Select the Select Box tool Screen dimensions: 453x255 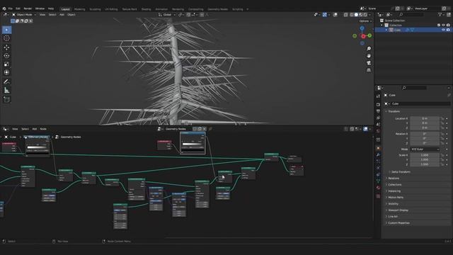[6, 30]
